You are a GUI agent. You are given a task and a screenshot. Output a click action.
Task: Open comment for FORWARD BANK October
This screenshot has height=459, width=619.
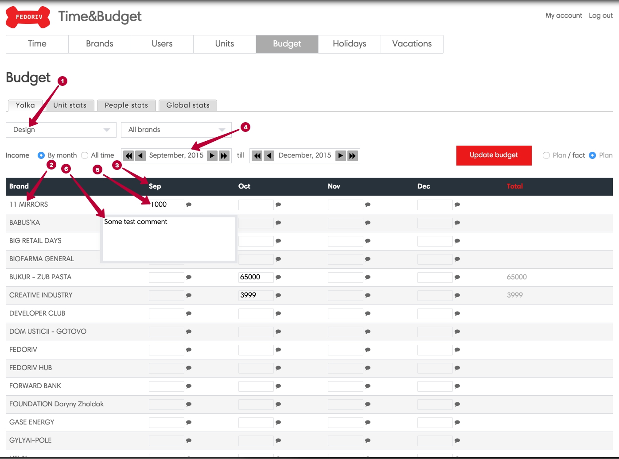point(278,386)
